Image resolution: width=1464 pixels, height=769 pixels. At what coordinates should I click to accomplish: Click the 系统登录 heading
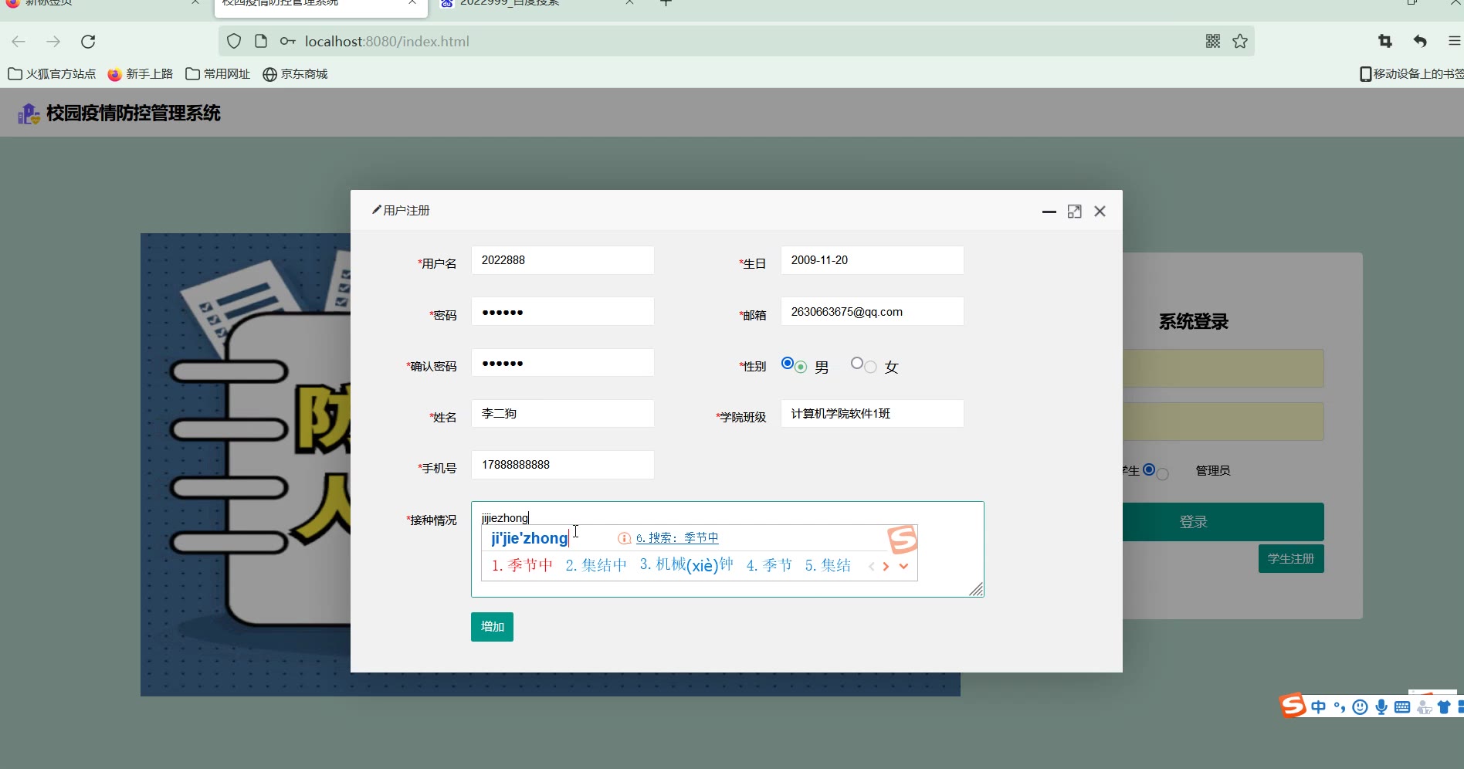click(1193, 322)
